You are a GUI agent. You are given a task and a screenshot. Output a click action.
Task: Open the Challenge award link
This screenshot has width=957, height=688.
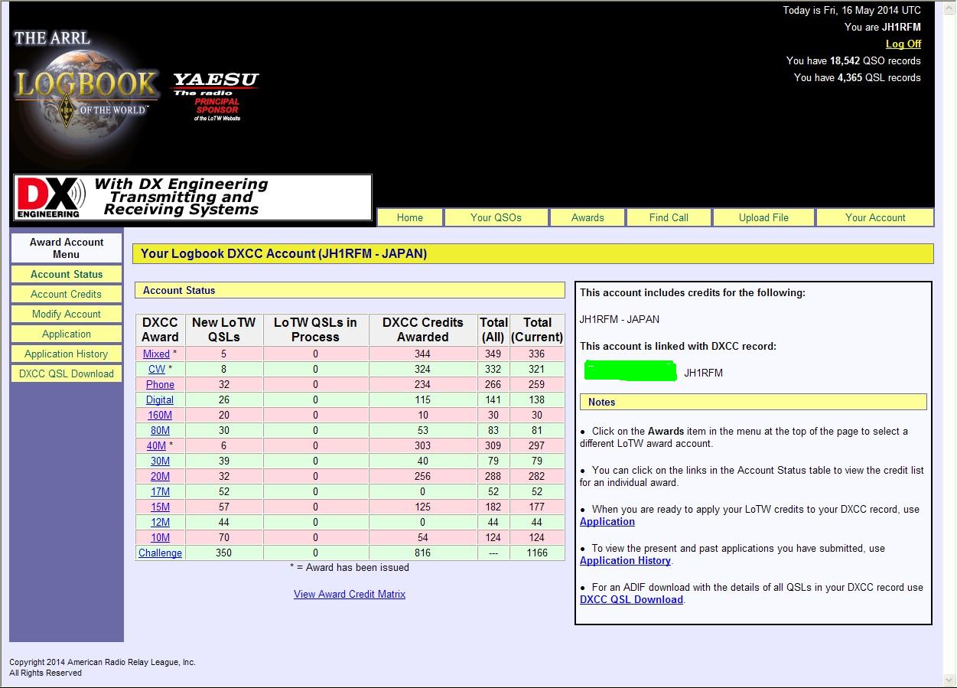pos(160,553)
